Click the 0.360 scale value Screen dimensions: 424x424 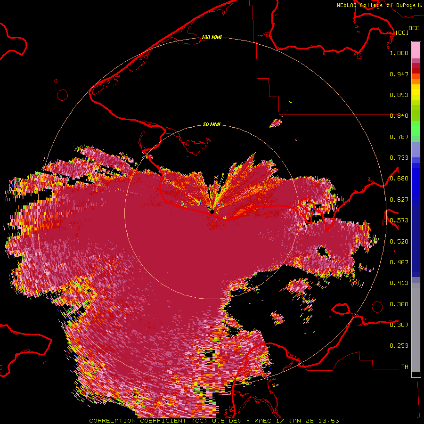pyautogui.click(x=399, y=304)
